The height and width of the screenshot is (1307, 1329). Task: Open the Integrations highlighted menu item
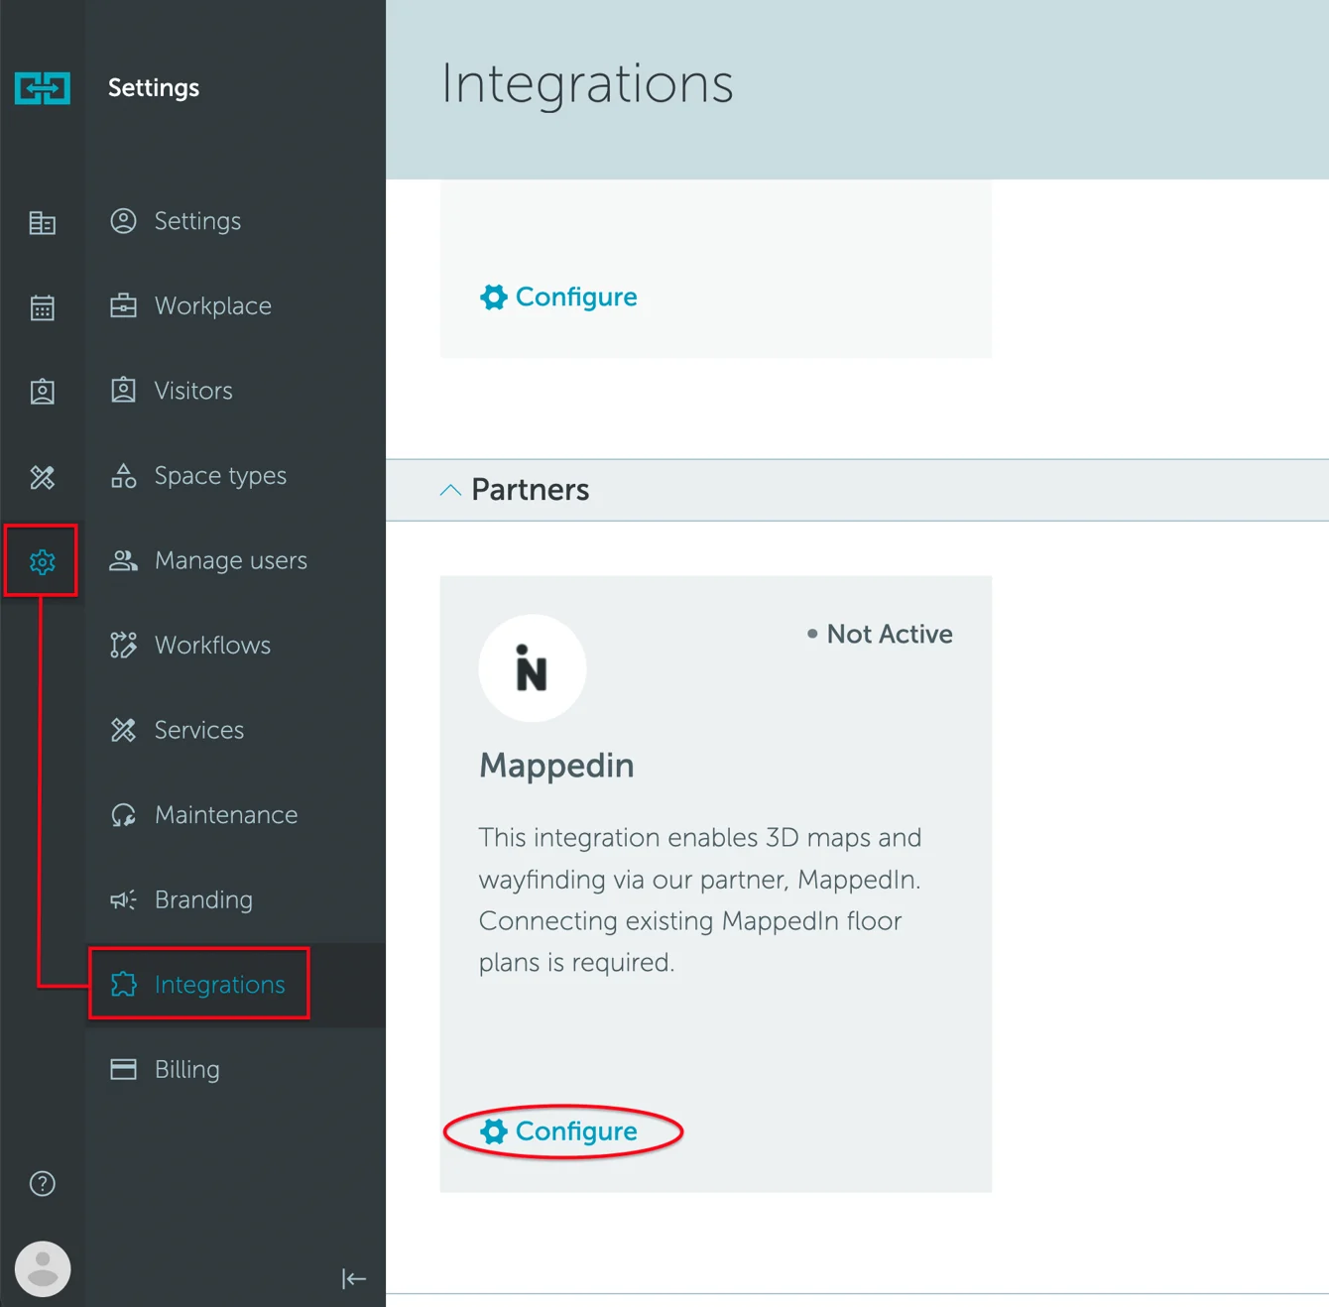[x=219, y=985]
